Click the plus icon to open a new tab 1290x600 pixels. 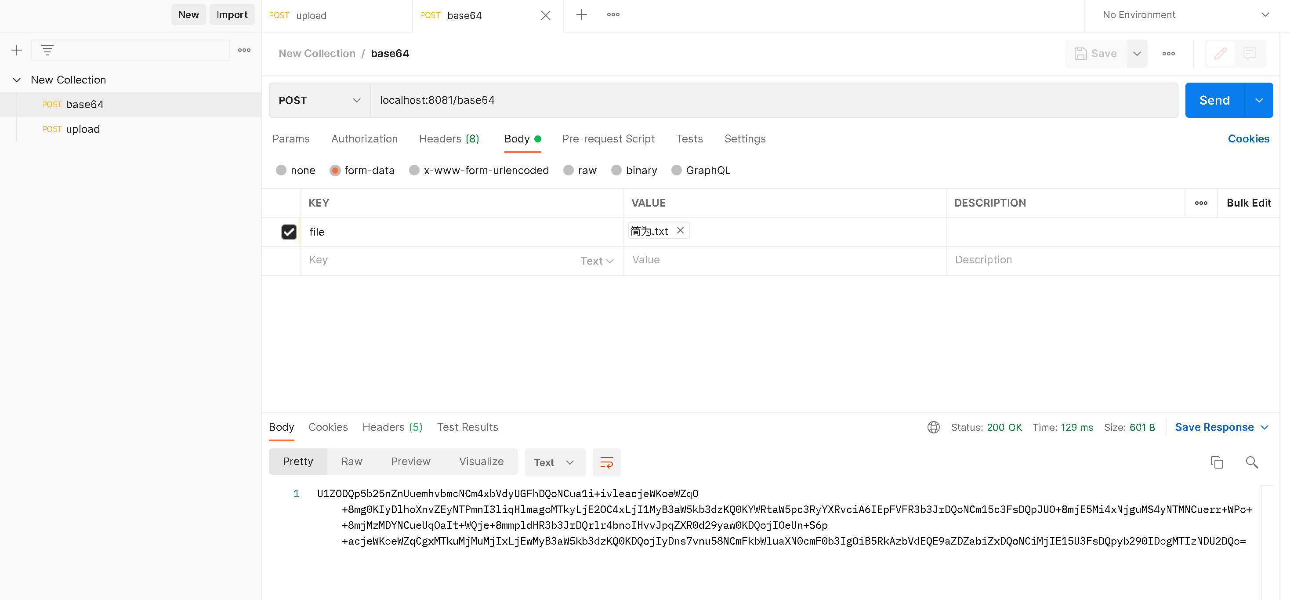[581, 15]
